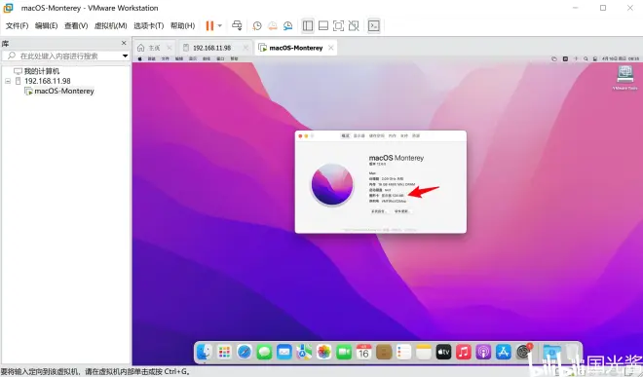Switch to Unity mode
The image size is (643, 377).
(x=354, y=26)
